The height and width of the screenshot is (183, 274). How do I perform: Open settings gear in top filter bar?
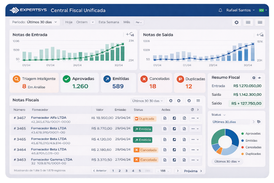click(236, 22)
